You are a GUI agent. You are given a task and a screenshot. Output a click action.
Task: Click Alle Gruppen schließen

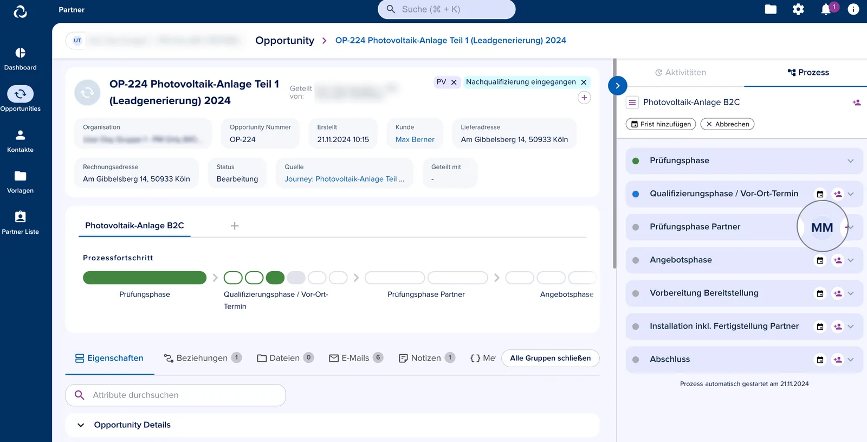tap(551, 358)
